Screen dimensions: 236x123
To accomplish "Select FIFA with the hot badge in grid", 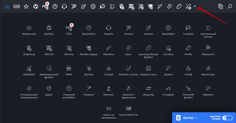I will point(69,30).
